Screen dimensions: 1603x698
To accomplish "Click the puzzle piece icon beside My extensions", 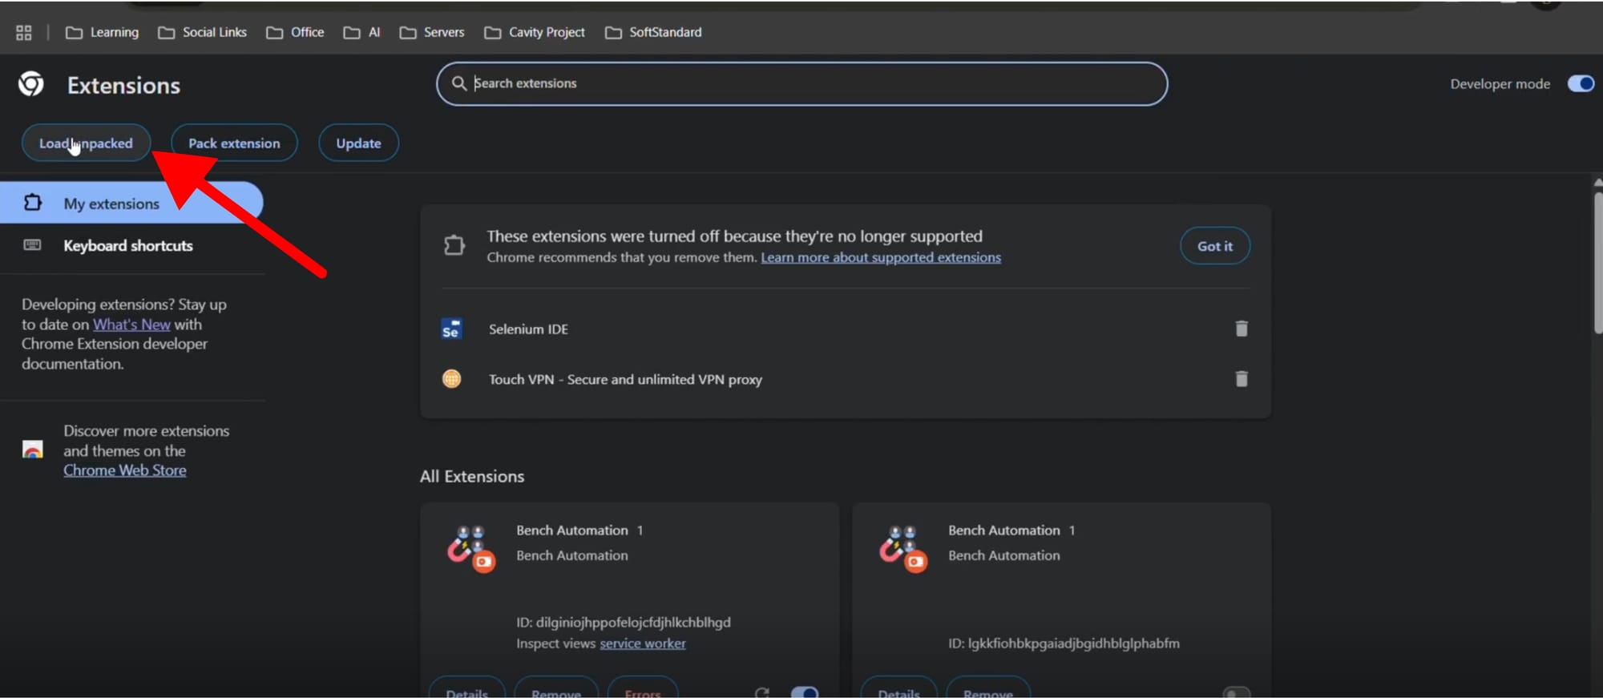I will (33, 203).
